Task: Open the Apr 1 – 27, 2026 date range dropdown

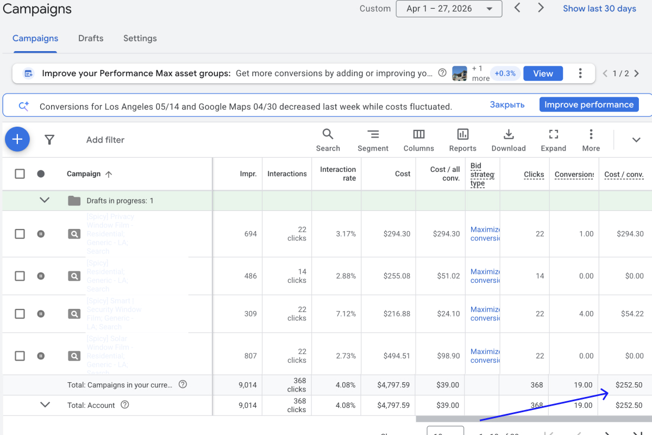Action: coord(449,9)
